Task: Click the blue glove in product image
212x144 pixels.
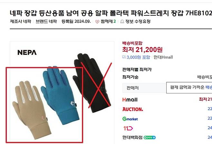Action: 60,95
